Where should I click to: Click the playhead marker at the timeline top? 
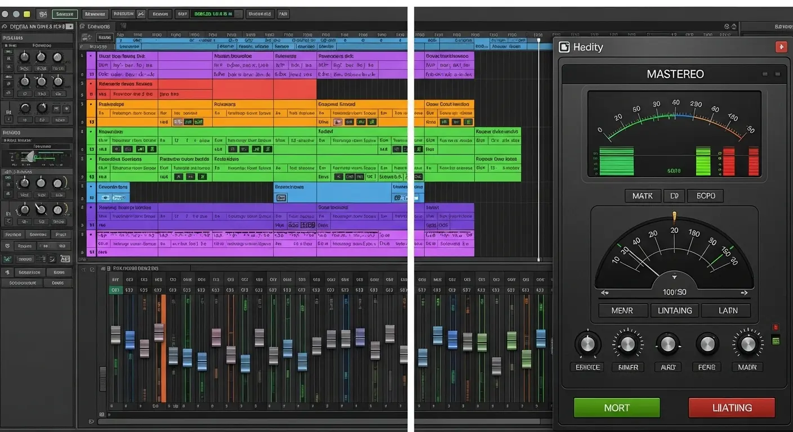538,40
